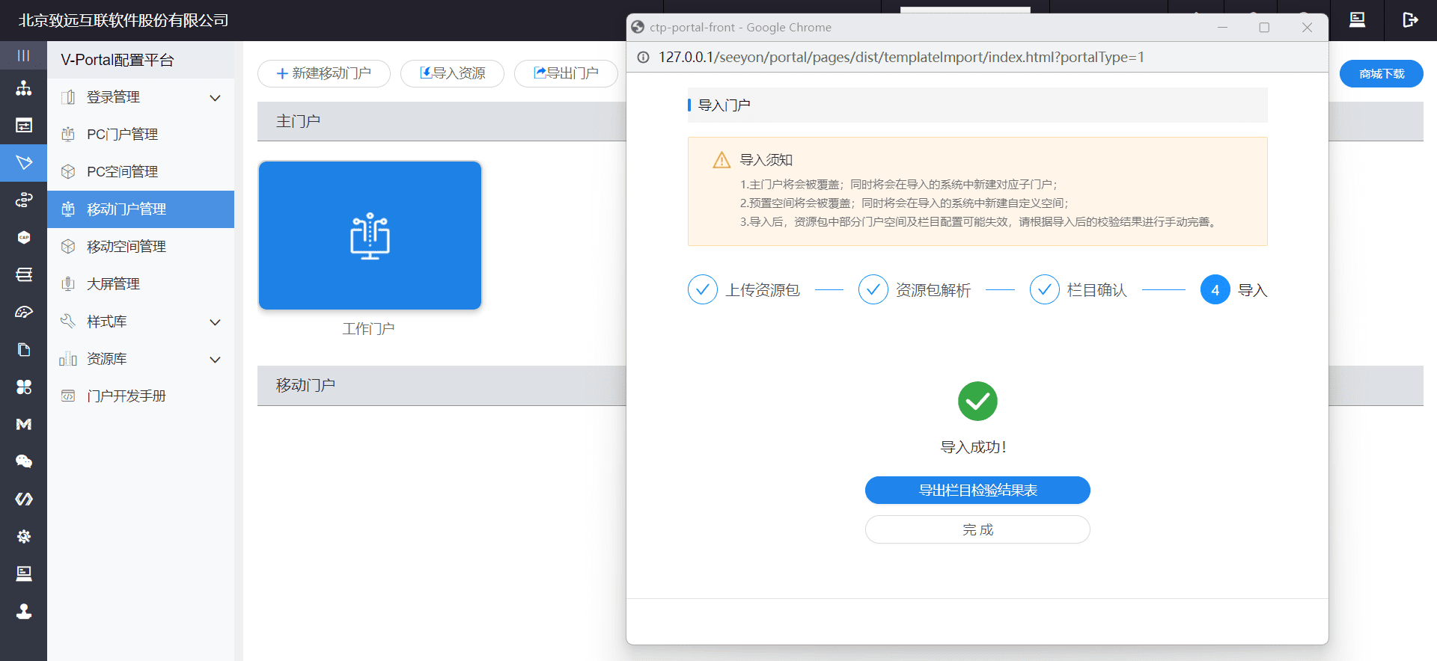Click the logout icon in top header
Viewport: 1437px width, 661px height.
tap(1410, 20)
